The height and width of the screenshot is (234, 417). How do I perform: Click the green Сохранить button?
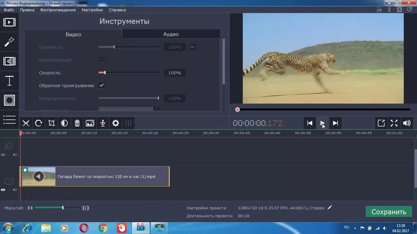(388, 211)
